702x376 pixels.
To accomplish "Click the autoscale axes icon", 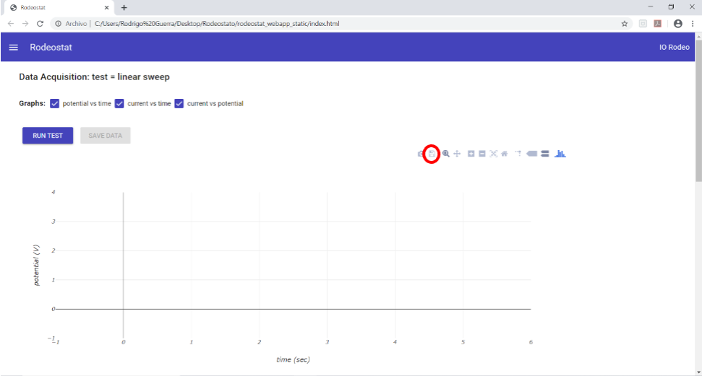I will pyautogui.click(x=493, y=154).
